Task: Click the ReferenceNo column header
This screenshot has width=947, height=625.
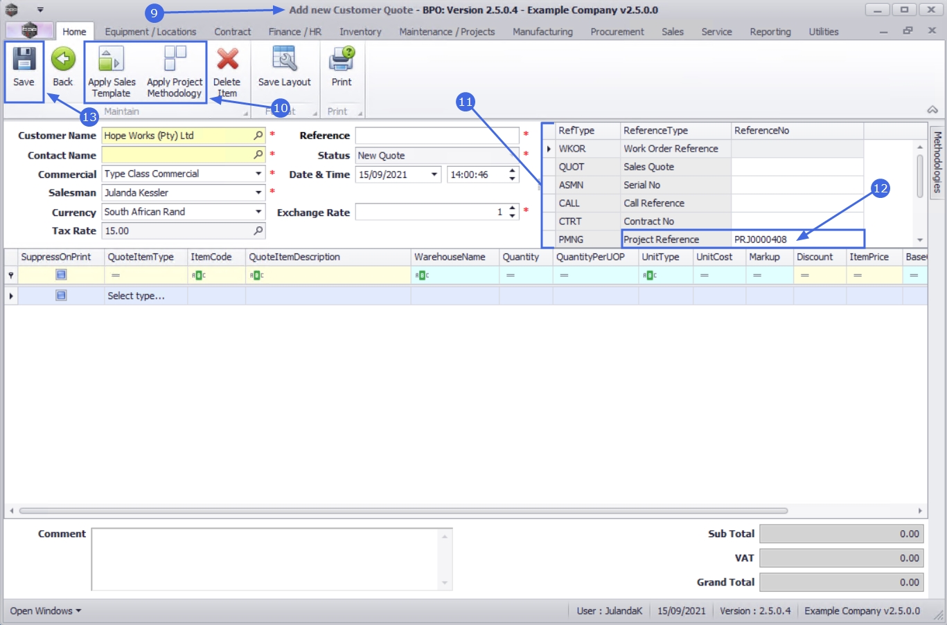Action: 797,130
